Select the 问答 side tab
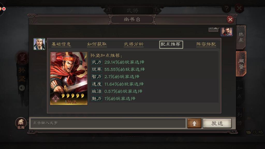265x149 pixels. coord(241,64)
